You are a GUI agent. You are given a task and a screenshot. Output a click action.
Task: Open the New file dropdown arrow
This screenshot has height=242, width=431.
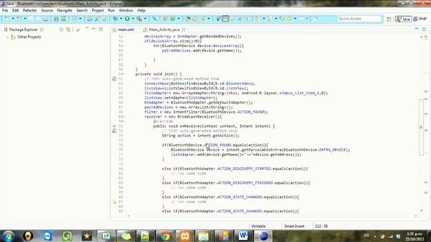(13, 19)
